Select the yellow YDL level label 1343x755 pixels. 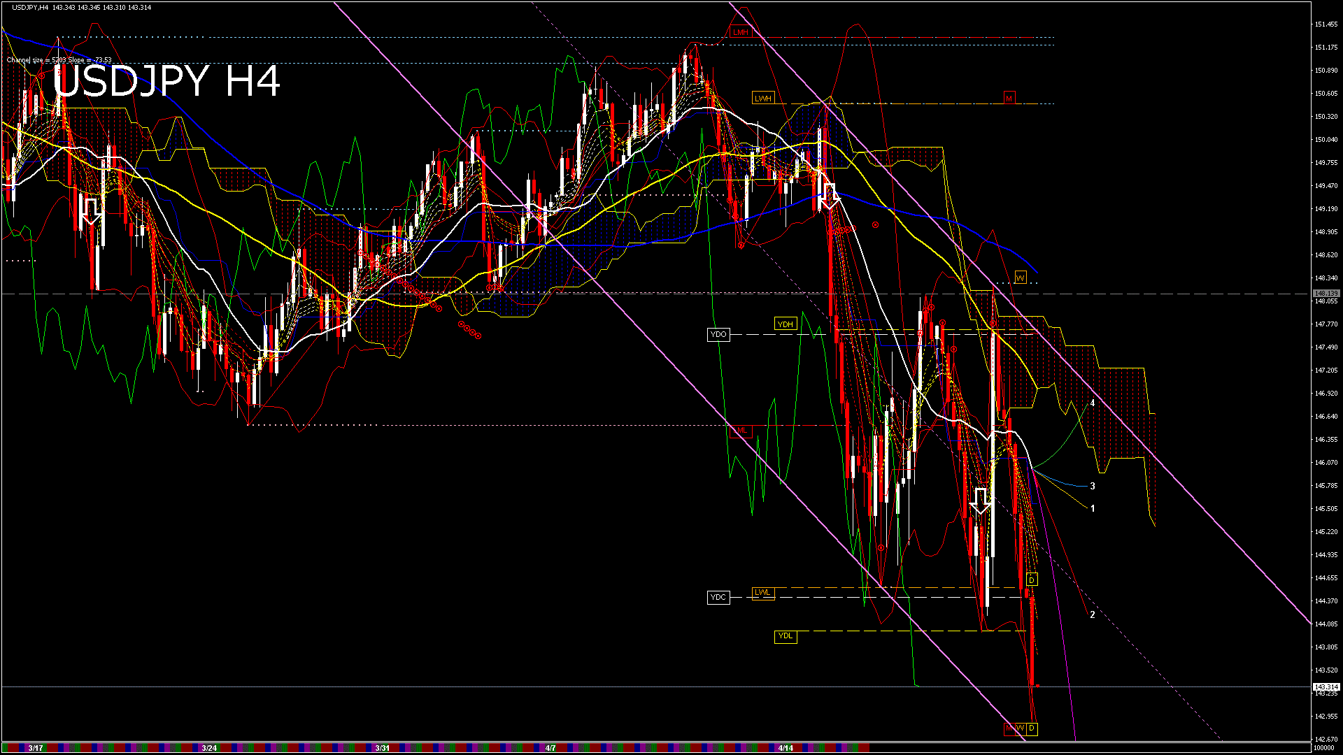coord(786,636)
